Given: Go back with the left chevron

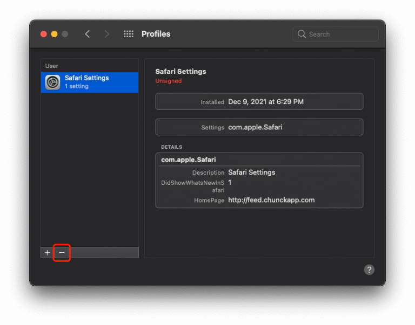Looking at the screenshot, I should (88, 34).
